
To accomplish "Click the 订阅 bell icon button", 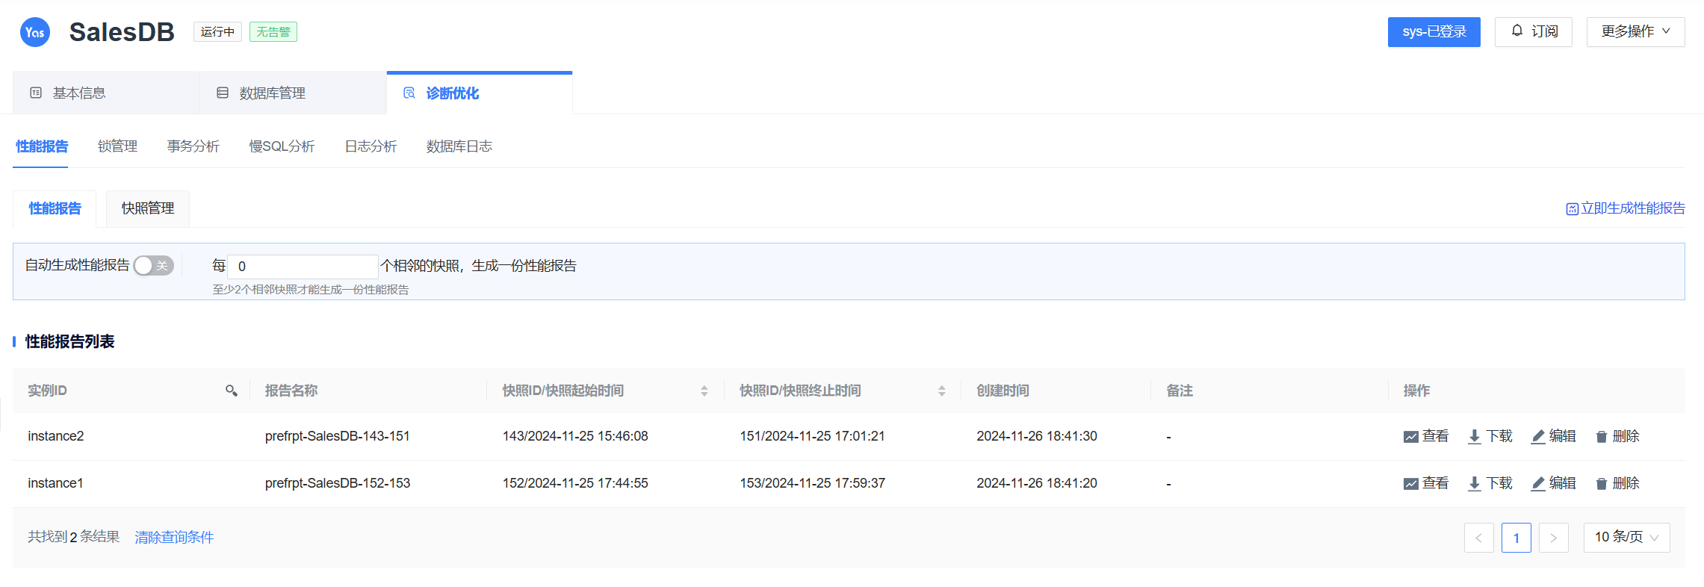I will pos(1533,31).
